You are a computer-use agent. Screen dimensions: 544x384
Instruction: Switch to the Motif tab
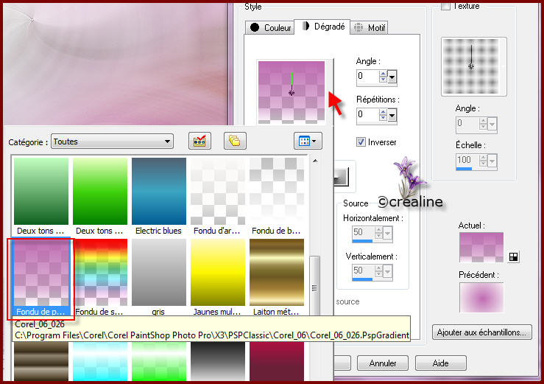click(x=369, y=27)
